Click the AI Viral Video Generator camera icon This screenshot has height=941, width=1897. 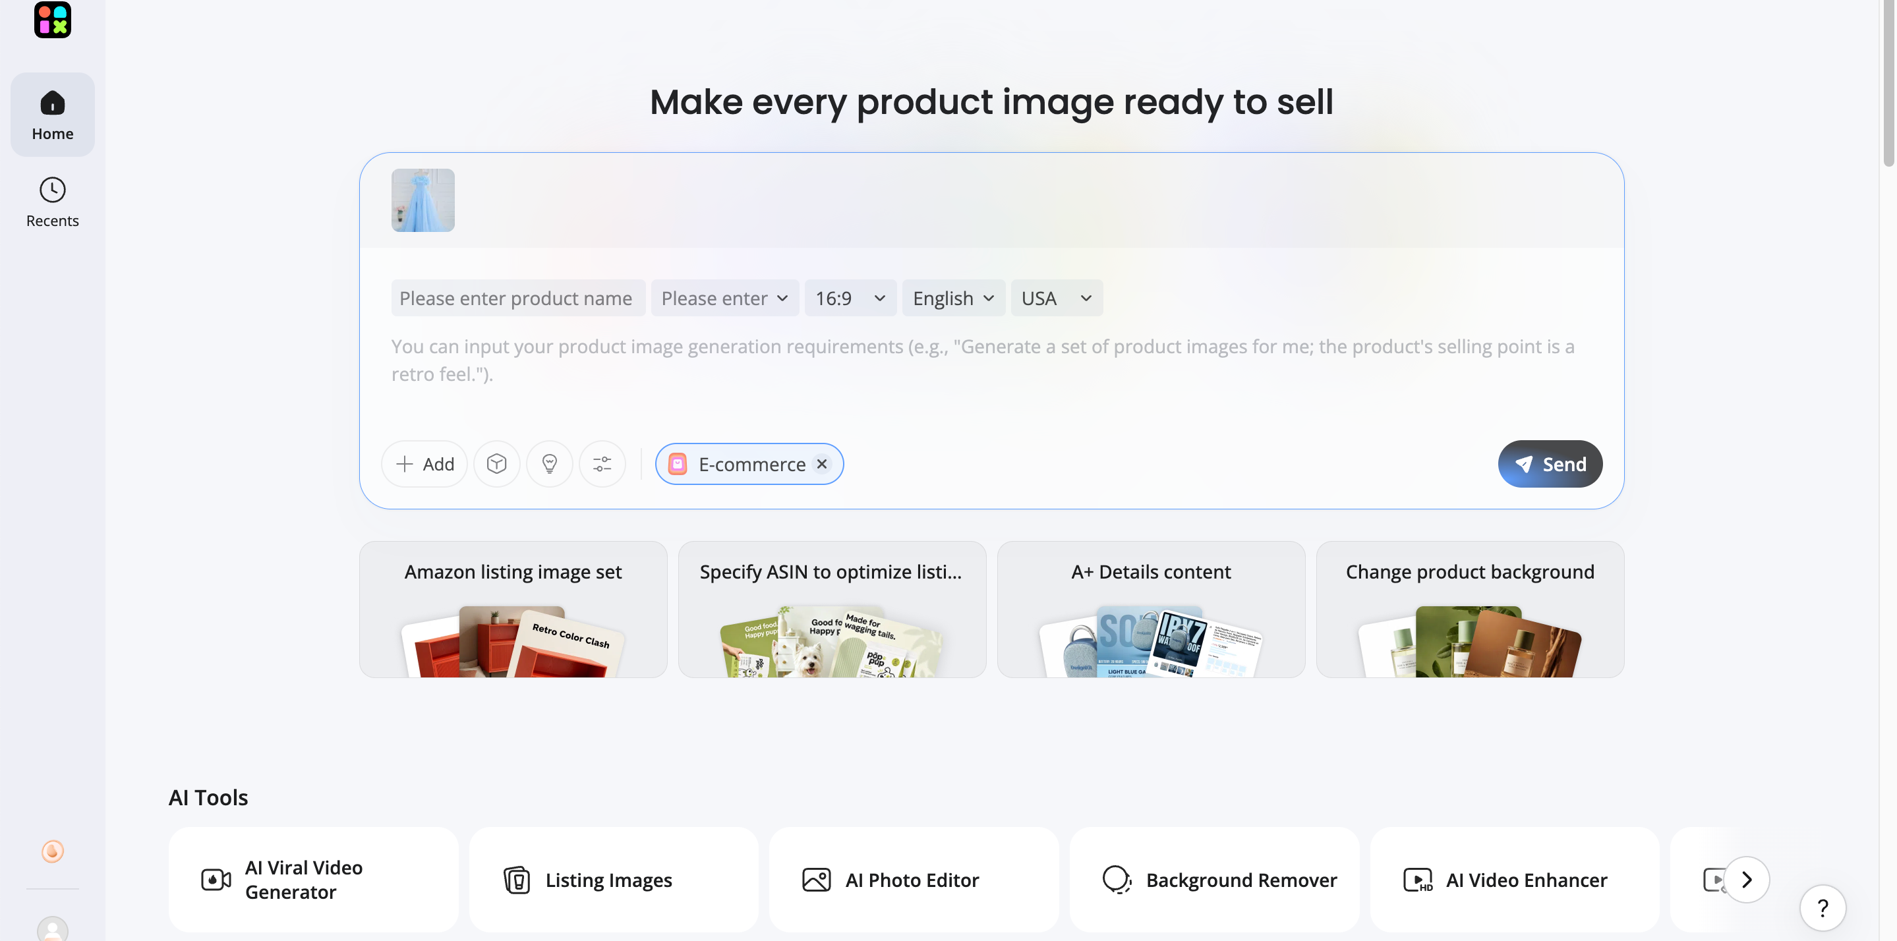tap(216, 880)
